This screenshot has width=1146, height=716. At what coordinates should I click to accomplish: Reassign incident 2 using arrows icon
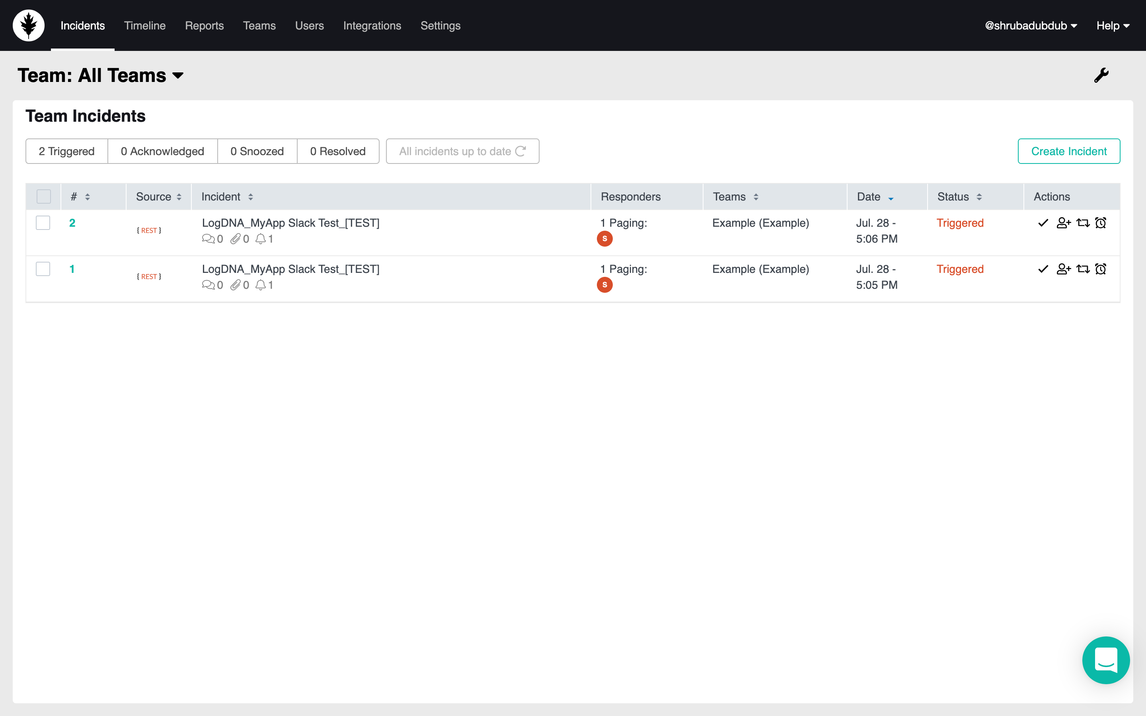point(1083,223)
